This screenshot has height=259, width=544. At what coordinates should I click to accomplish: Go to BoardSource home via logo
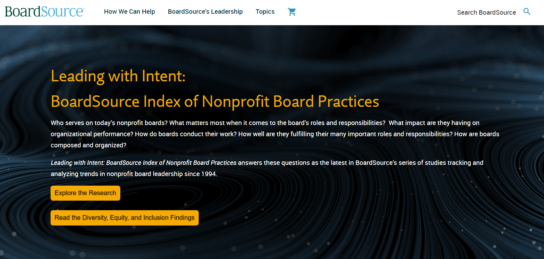tap(44, 11)
